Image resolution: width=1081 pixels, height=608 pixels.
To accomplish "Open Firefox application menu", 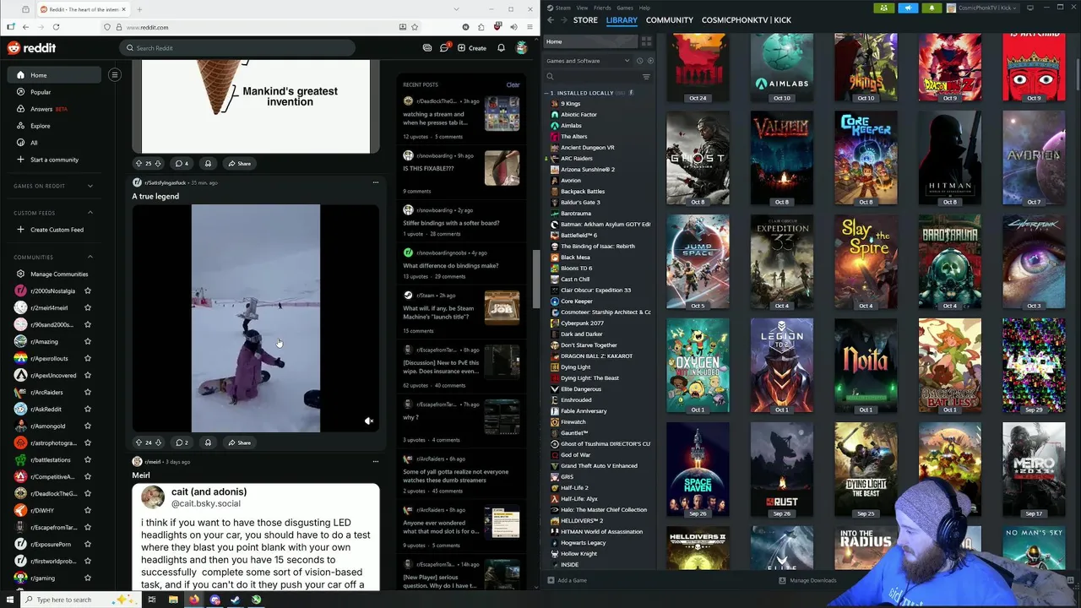I will (528, 27).
